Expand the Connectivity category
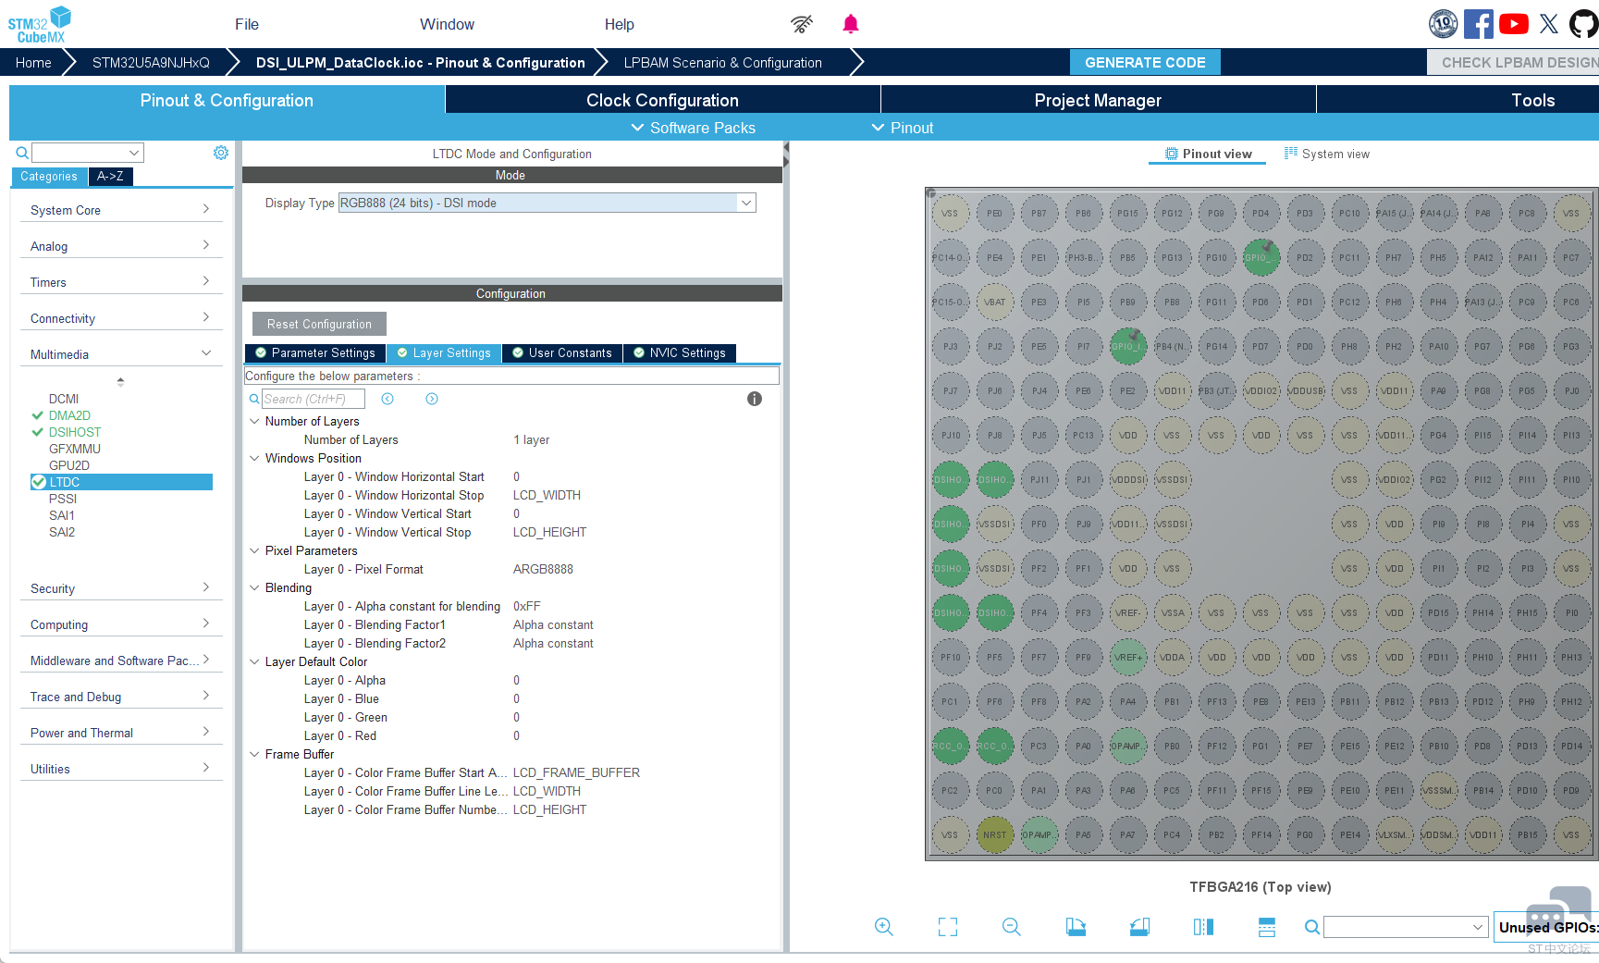Viewport: 1599px width, 963px height. [121, 318]
